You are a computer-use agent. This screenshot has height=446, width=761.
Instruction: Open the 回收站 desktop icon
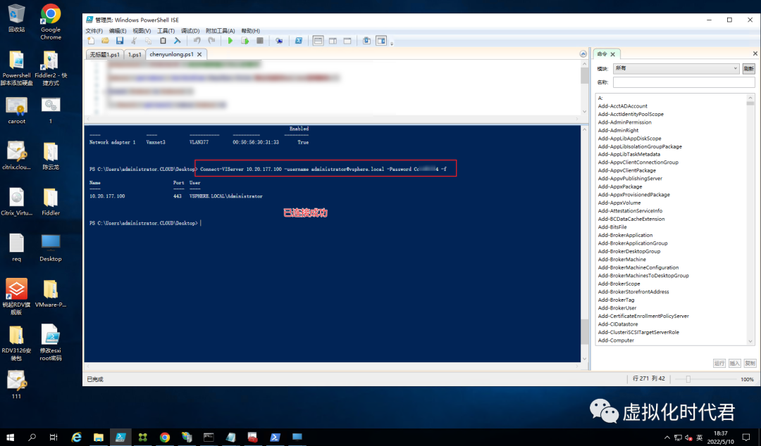16,18
